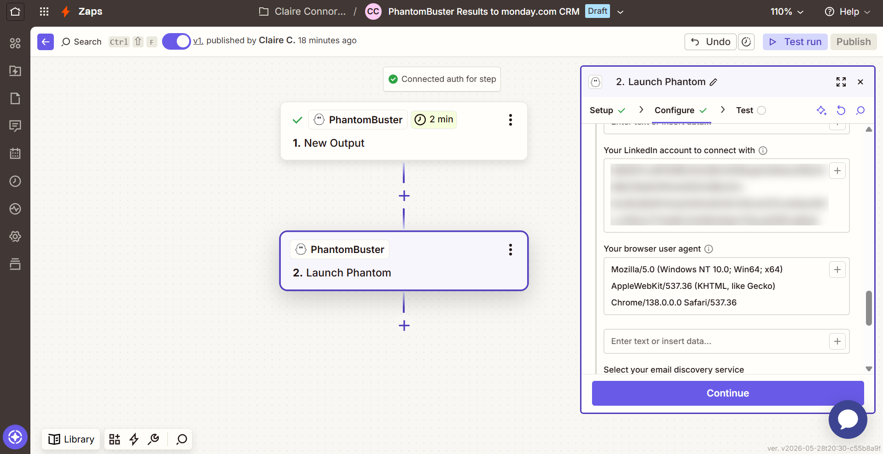Click the purple AI assistant icon
This screenshot has height=454, width=883.
click(x=15, y=437)
